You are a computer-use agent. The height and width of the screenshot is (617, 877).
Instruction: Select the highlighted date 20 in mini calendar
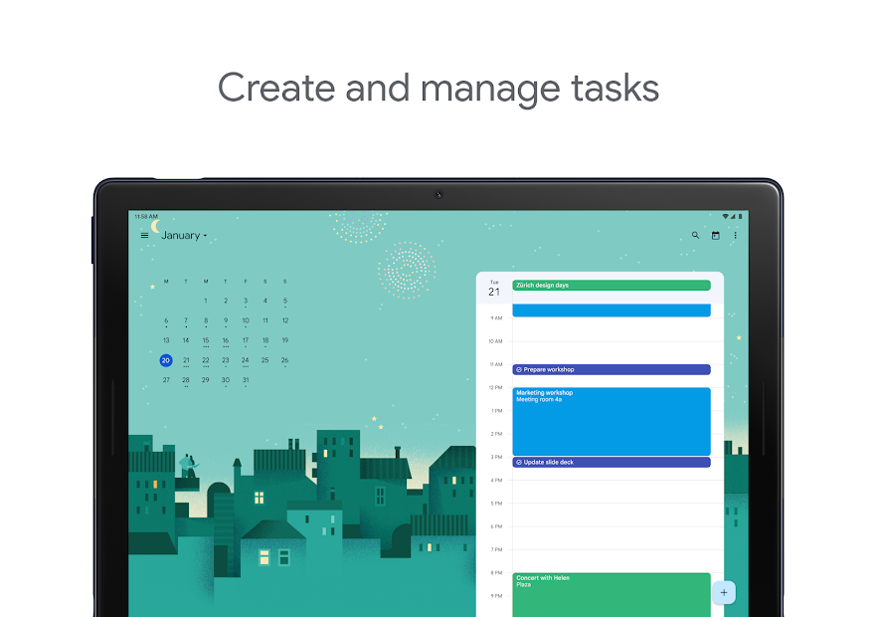[x=165, y=359]
